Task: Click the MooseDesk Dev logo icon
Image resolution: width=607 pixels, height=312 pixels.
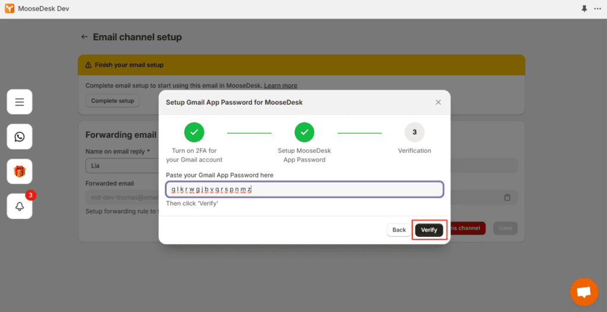Action: coord(9,8)
